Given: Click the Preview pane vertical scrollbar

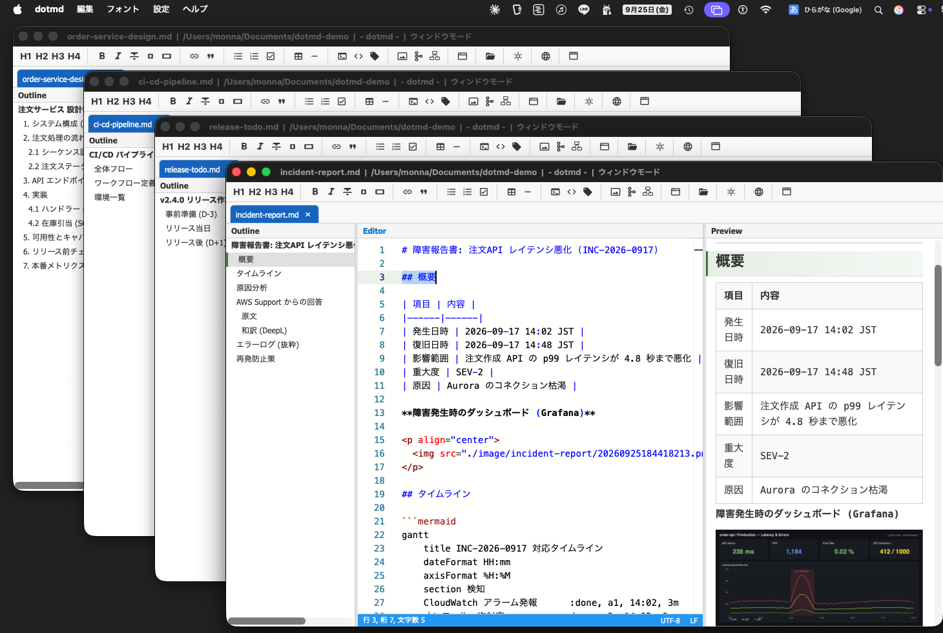Looking at the screenshot, I should 938,315.
